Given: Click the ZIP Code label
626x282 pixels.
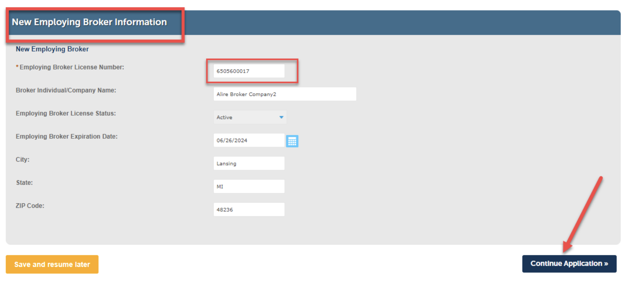Looking at the screenshot, I should tap(30, 206).
